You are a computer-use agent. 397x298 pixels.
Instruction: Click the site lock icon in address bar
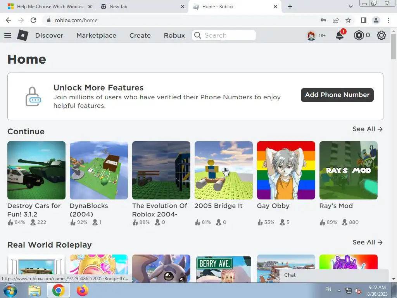49,20
